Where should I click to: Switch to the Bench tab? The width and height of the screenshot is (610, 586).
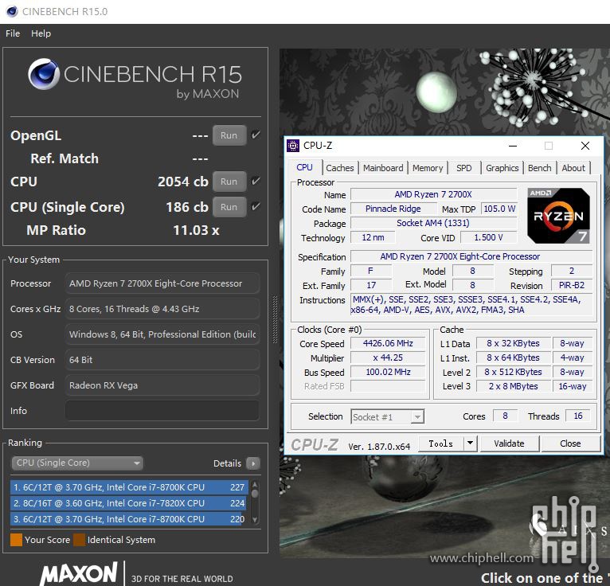click(539, 168)
